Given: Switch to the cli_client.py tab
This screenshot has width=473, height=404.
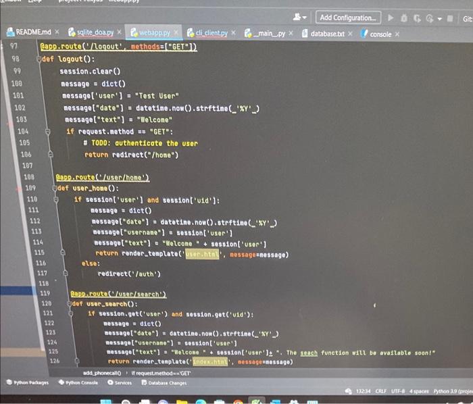Looking at the screenshot, I should click(x=211, y=33).
